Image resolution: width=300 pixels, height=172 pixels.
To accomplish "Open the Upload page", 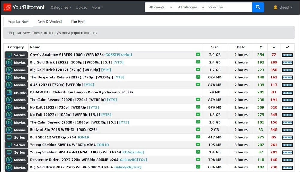I will pos(82,8).
